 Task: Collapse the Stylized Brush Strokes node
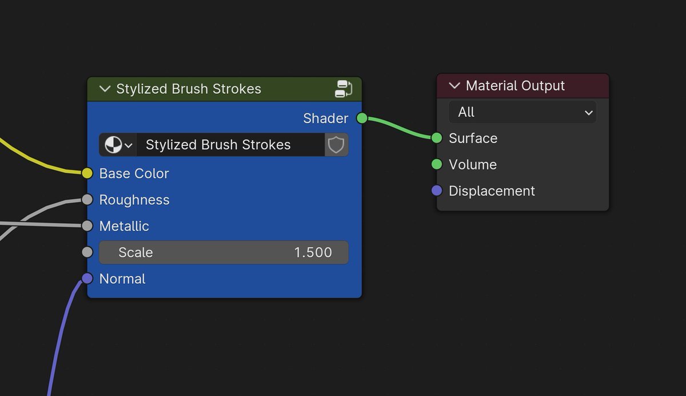pos(105,89)
